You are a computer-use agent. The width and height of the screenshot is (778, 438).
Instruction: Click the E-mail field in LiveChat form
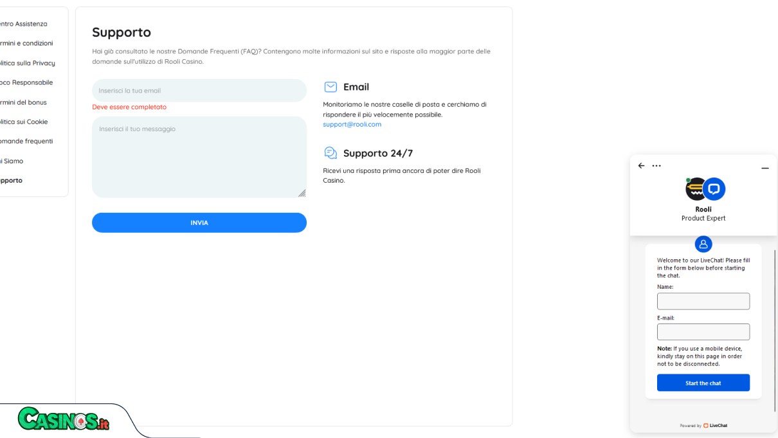point(703,332)
